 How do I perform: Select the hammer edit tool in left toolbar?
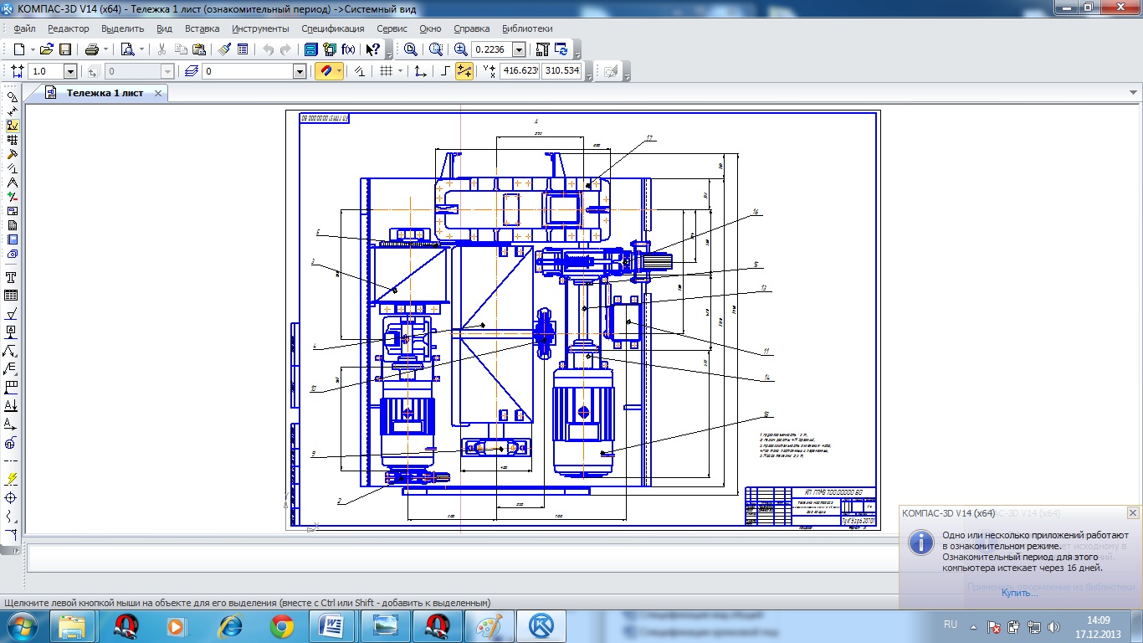click(12, 153)
